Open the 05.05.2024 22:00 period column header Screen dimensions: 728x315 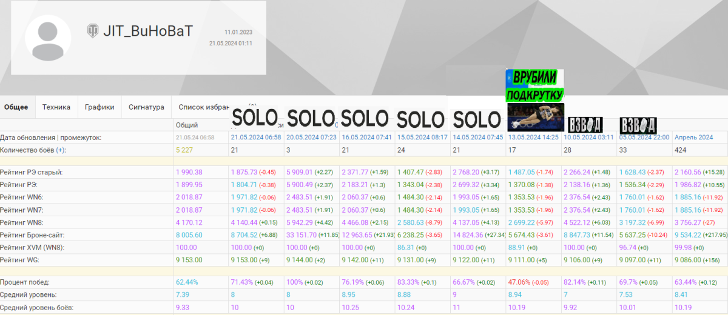point(644,138)
